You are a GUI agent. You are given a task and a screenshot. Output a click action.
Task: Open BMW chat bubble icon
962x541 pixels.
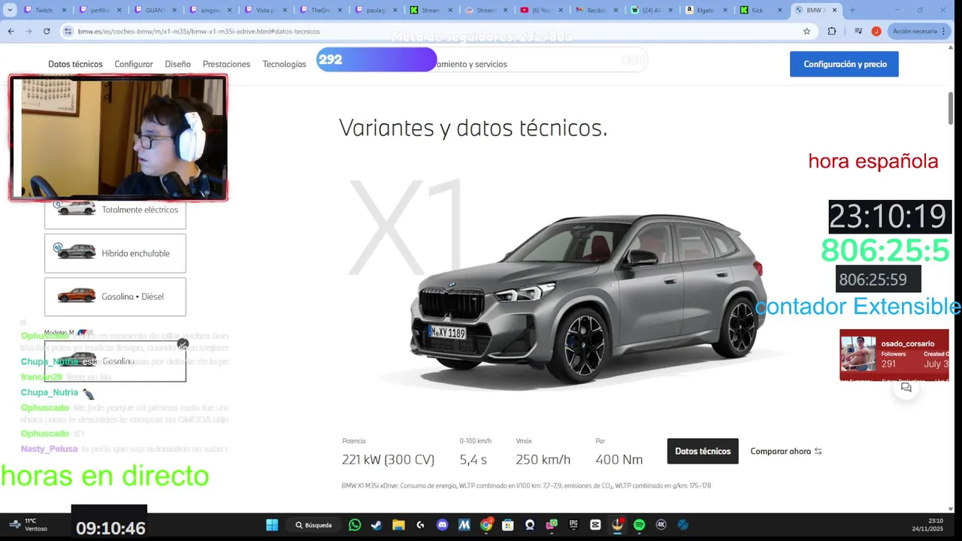coord(906,388)
